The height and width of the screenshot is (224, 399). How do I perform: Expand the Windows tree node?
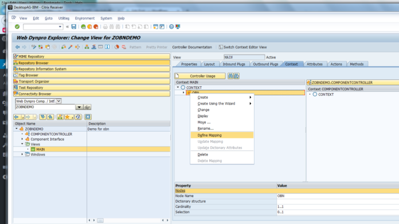22,154
